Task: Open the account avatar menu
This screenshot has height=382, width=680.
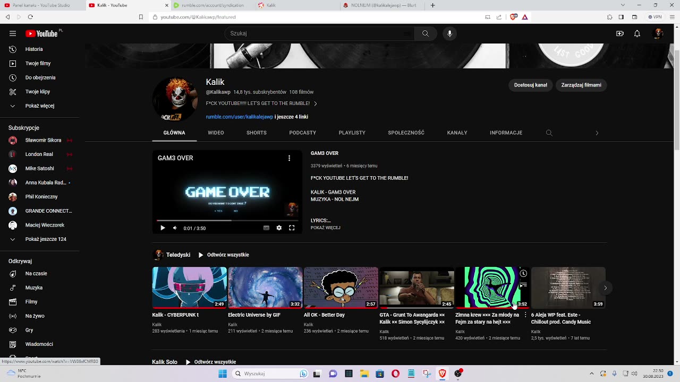Action: 659,33
